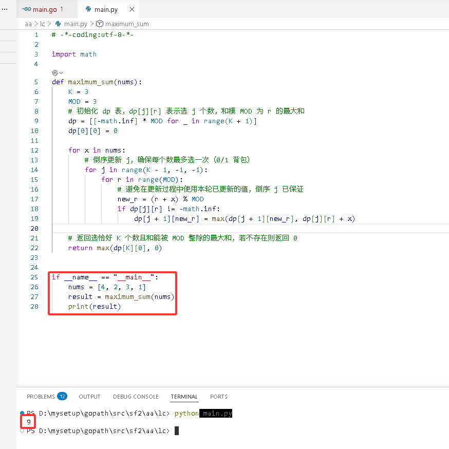Click 'print(result)' on line 28
Image resolution: width=449 pixels, height=449 pixels.
click(x=95, y=306)
